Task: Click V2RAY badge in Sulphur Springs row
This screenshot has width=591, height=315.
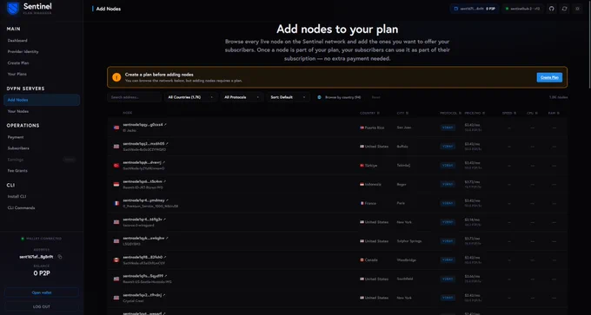Action: [x=448, y=241]
